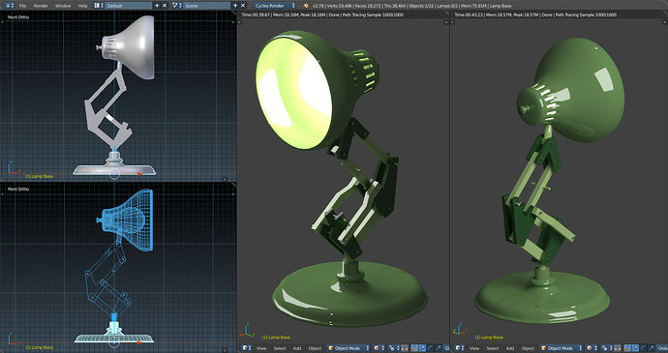Enable the rotate manipulator in the center viewport
The width and height of the screenshot is (668, 353).
point(430,348)
